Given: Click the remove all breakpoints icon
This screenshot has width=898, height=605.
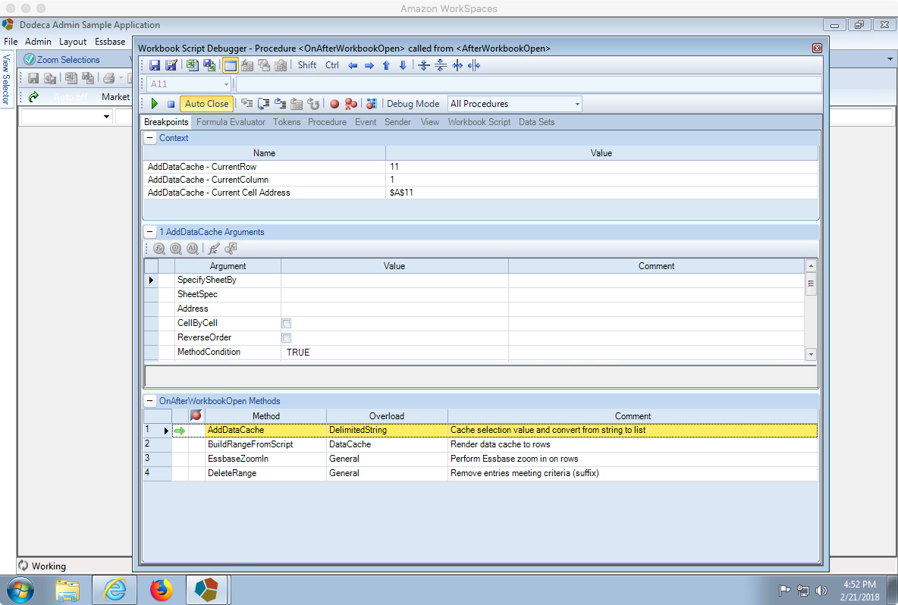Looking at the screenshot, I should pyautogui.click(x=351, y=104).
